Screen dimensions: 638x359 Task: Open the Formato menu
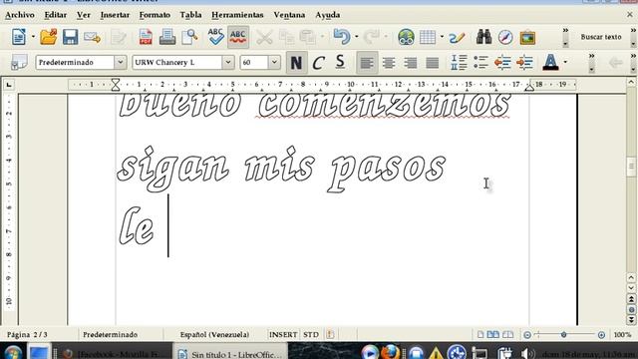coord(155,15)
